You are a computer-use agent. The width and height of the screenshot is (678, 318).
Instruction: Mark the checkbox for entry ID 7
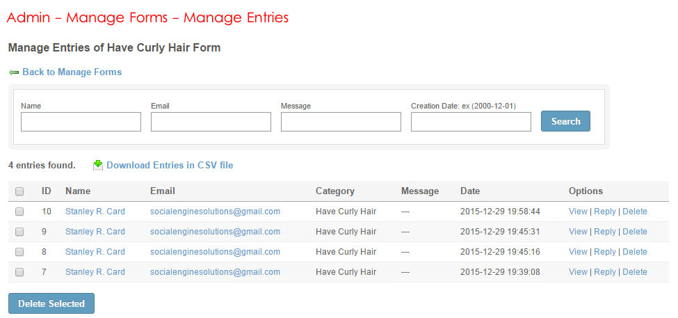[19, 272]
